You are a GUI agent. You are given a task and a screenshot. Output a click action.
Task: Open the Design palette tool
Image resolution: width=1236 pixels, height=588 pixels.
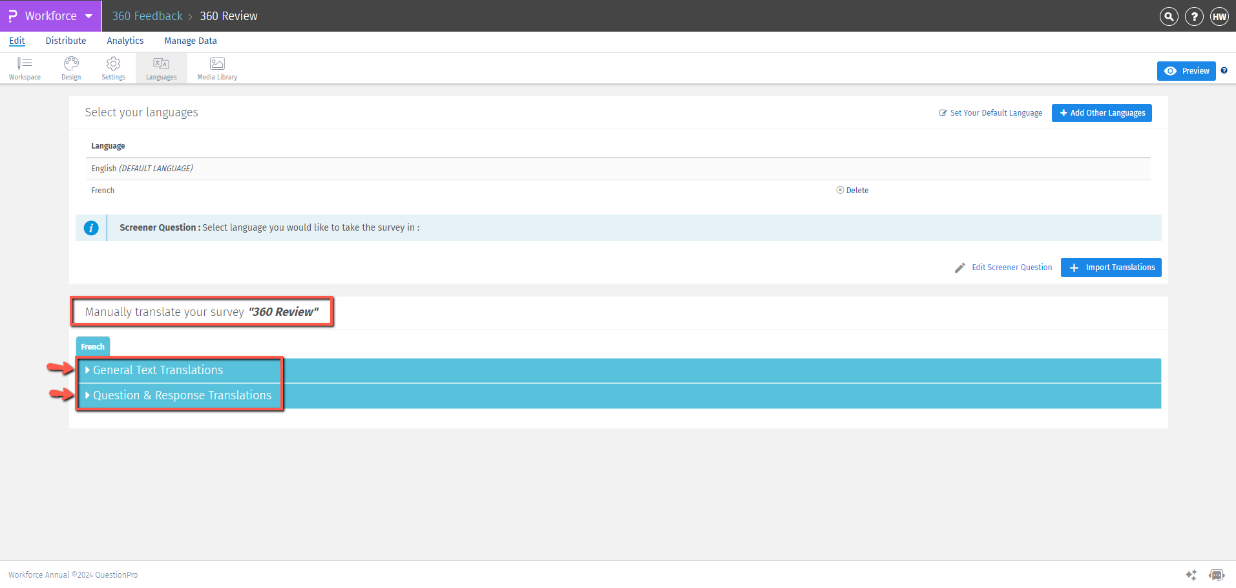(71, 68)
